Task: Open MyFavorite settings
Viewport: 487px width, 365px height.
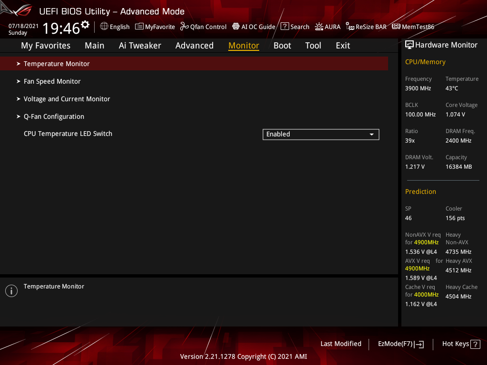Action: [x=155, y=27]
